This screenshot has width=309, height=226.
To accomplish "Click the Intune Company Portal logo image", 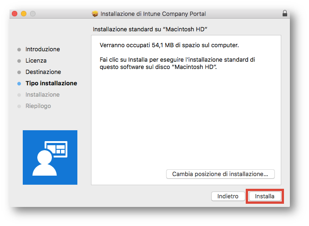I will pos(50,157).
